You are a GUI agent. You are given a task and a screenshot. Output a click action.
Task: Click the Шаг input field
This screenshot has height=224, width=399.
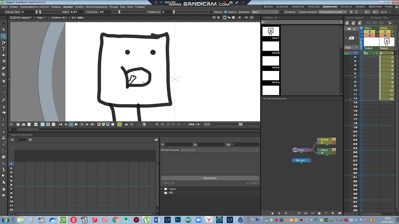(x=245, y=144)
